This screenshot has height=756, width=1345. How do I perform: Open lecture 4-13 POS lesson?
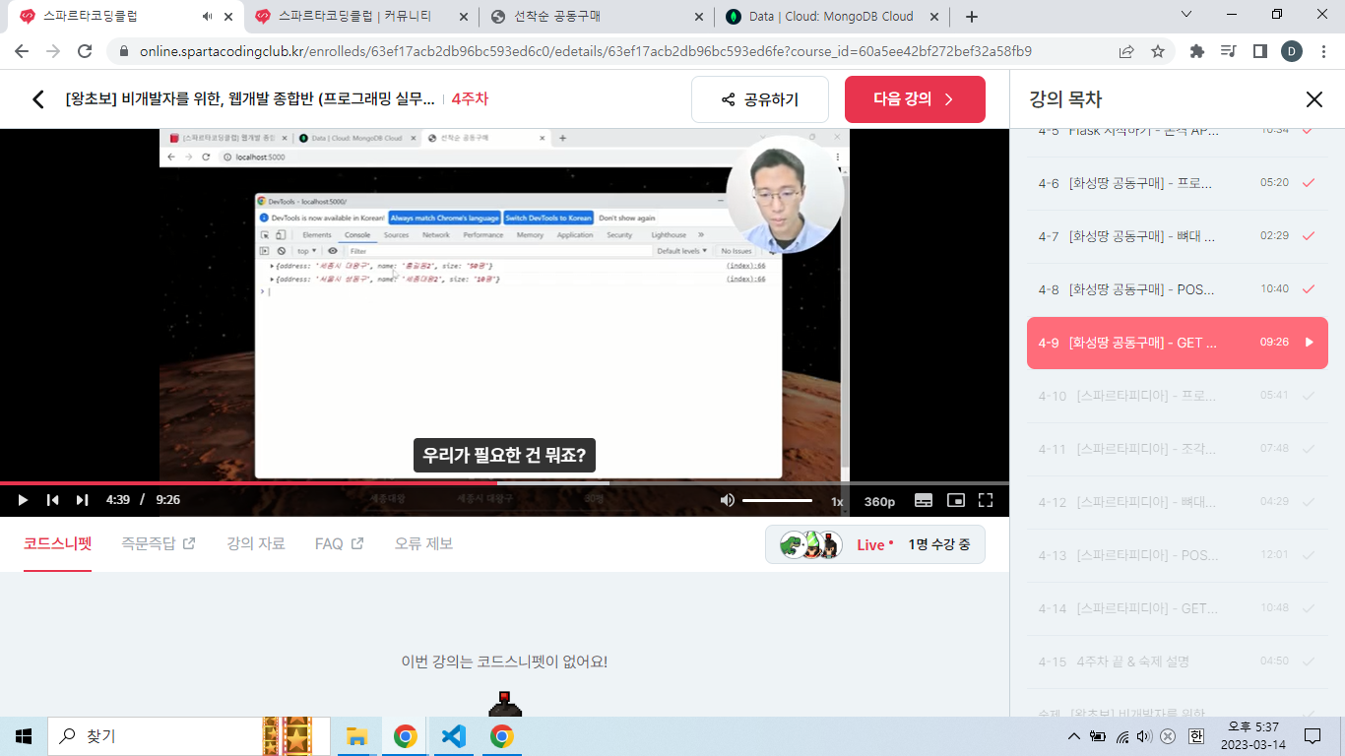1177,555
